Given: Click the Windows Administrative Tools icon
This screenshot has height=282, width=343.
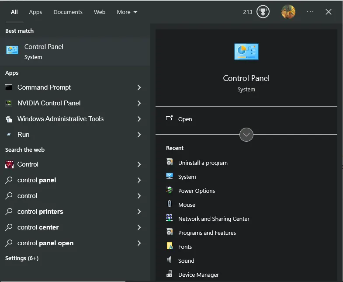Looking at the screenshot, I should 9,119.
